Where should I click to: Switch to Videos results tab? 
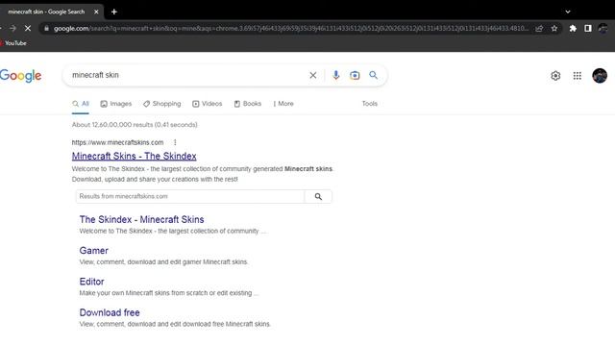click(208, 104)
